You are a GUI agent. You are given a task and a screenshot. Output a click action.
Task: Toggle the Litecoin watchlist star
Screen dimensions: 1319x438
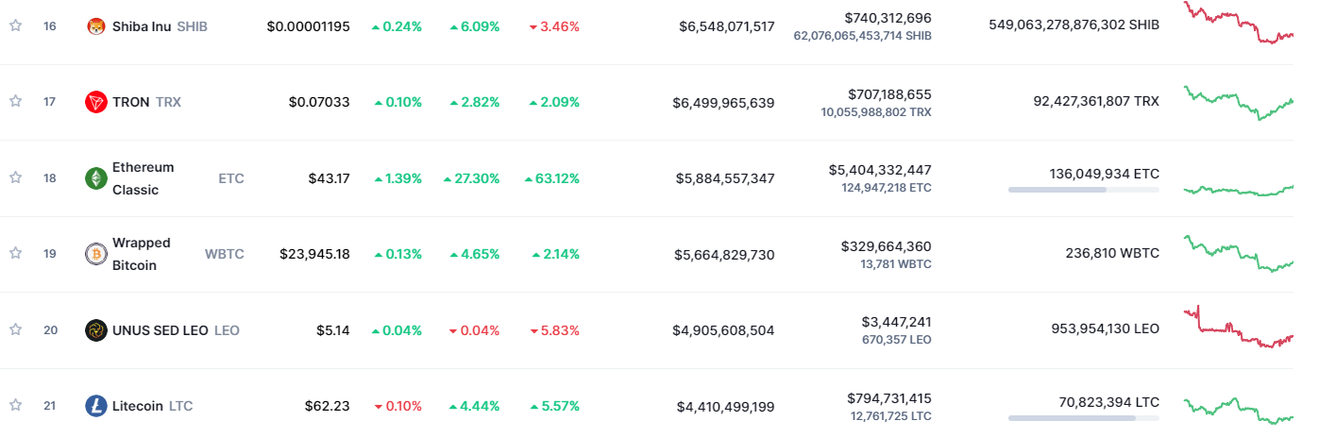click(x=15, y=405)
